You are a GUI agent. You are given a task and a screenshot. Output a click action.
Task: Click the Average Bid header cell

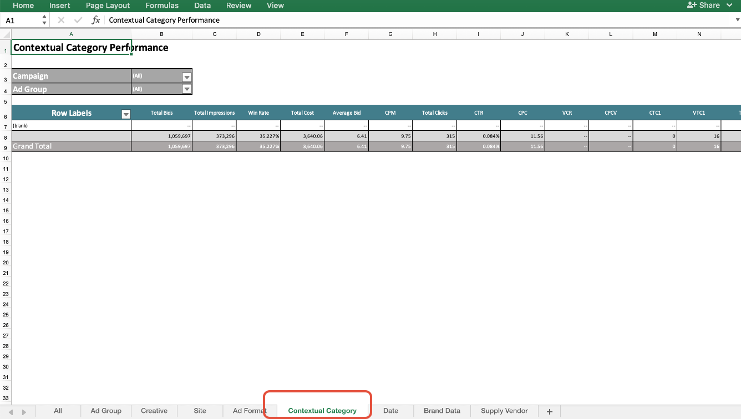pos(347,113)
